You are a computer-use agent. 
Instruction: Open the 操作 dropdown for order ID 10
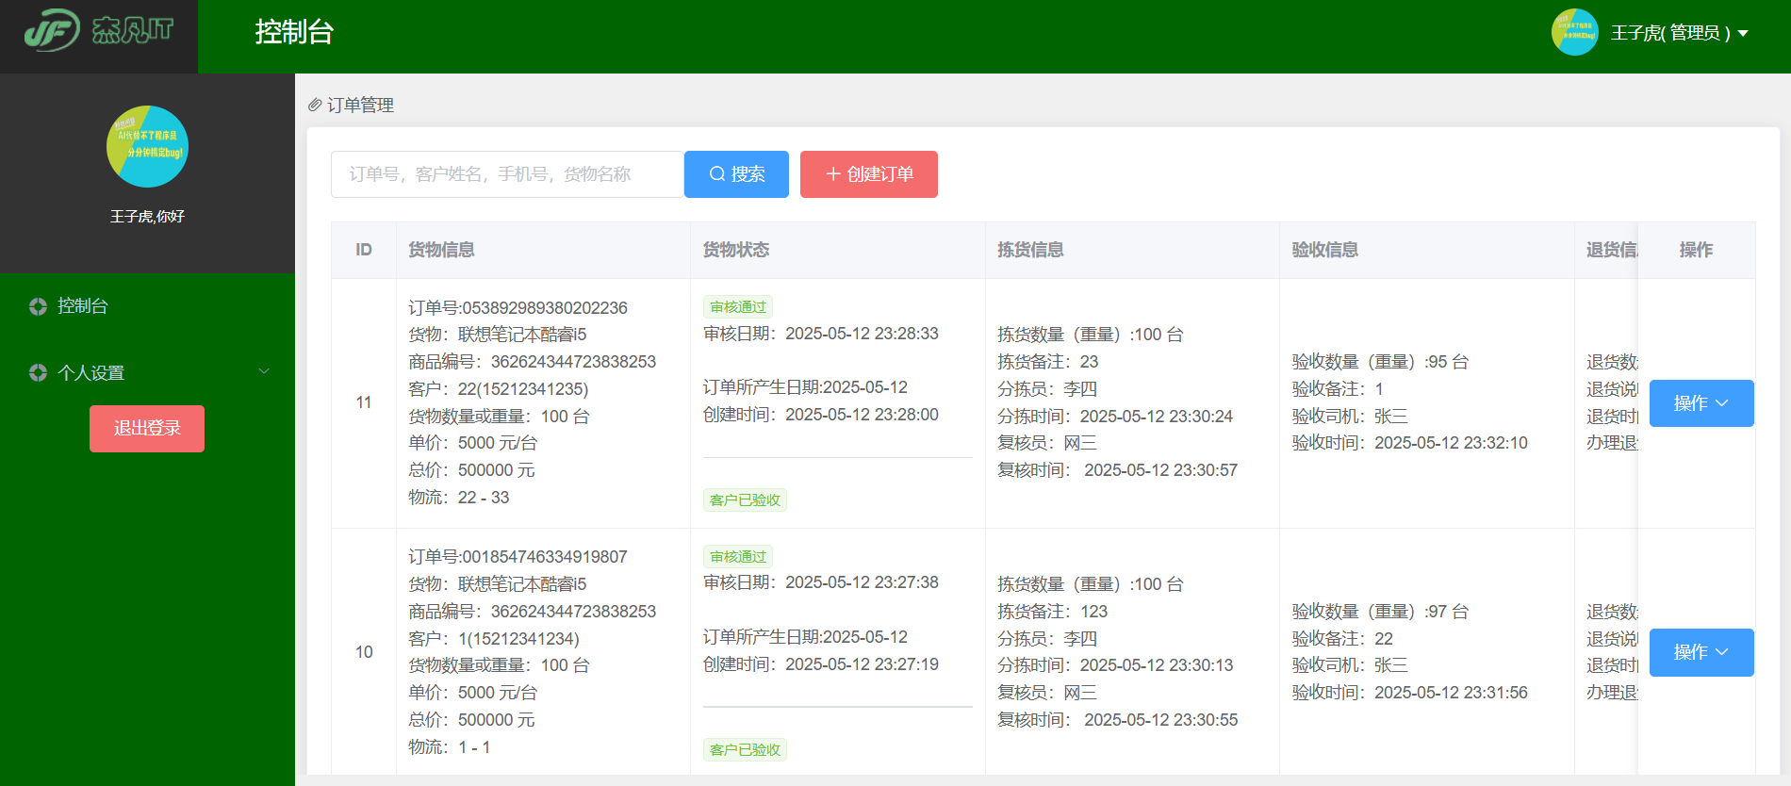tap(1701, 652)
